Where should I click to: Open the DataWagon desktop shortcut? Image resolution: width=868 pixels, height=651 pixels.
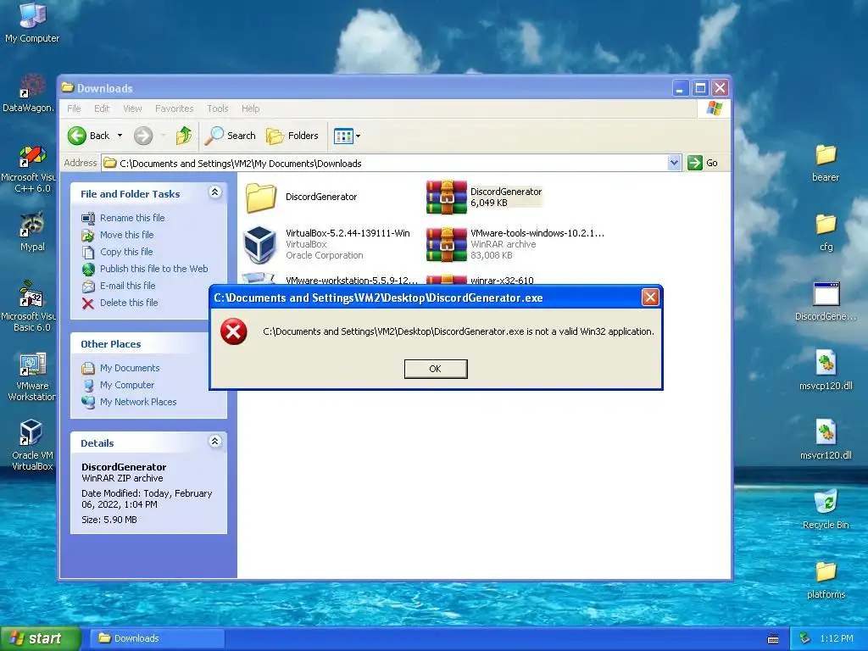29,93
